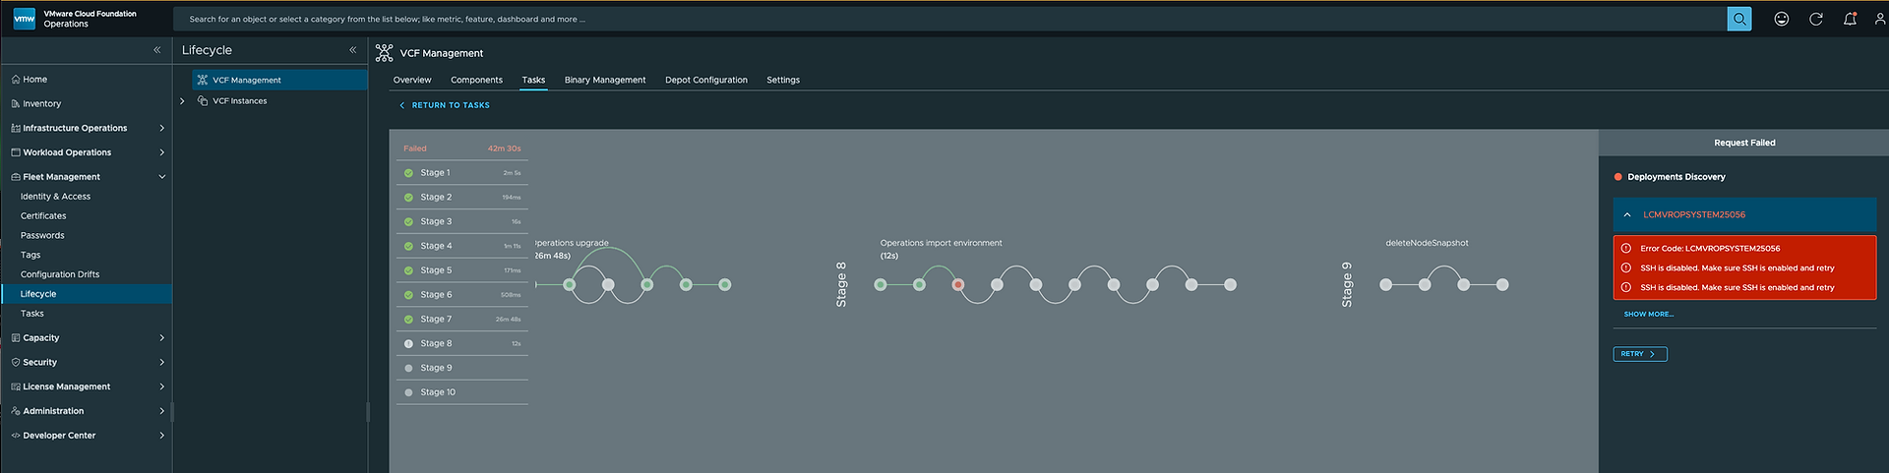
Task: Click SHOW MORE link
Action: 1648,314
